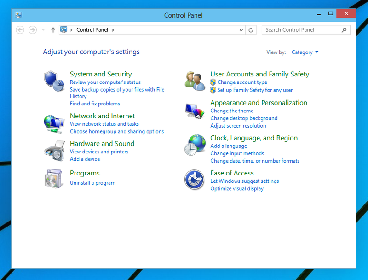Open the Network and Internet globe icon
This screenshot has height=280, width=368.
coord(54,124)
